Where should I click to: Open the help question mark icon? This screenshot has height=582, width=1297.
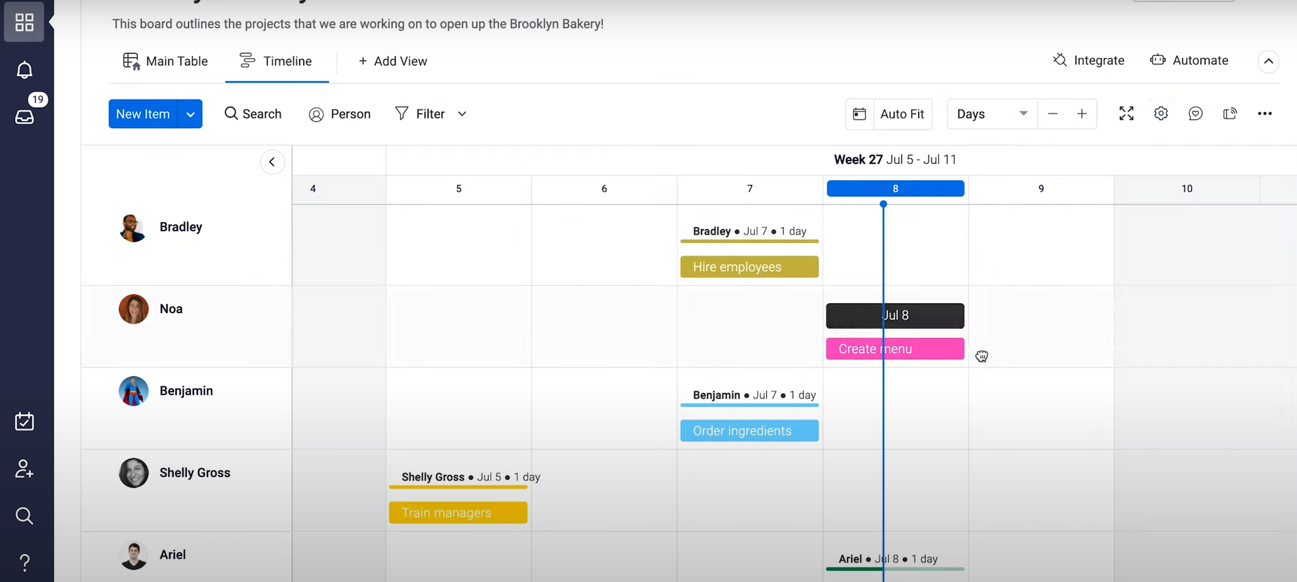click(25, 562)
